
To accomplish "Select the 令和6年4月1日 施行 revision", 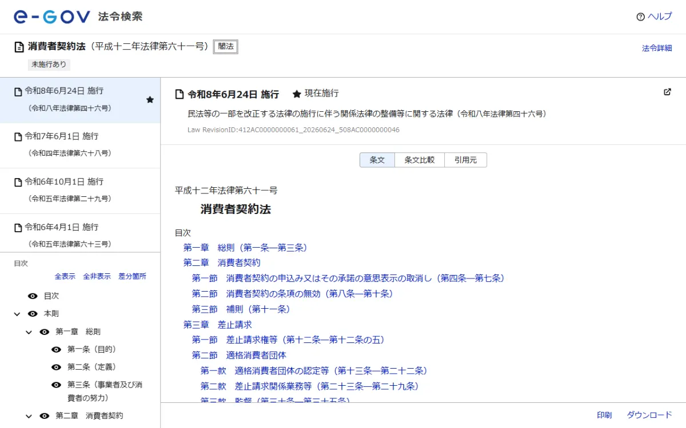I will pyautogui.click(x=80, y=234).
